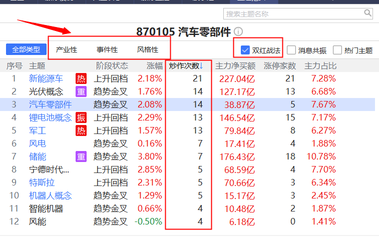Click the search magnifier icon

coord(367,13)
